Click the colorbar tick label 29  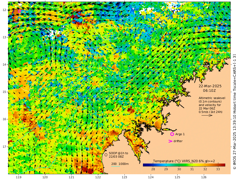pos(166,169)
